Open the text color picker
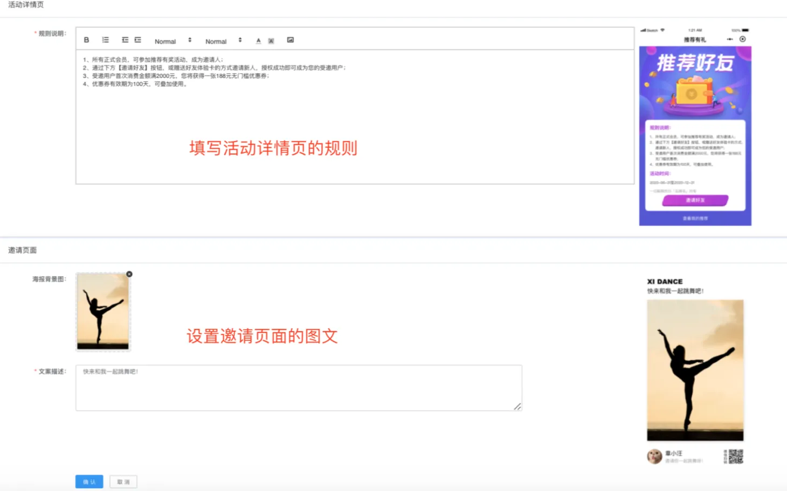 258,41
